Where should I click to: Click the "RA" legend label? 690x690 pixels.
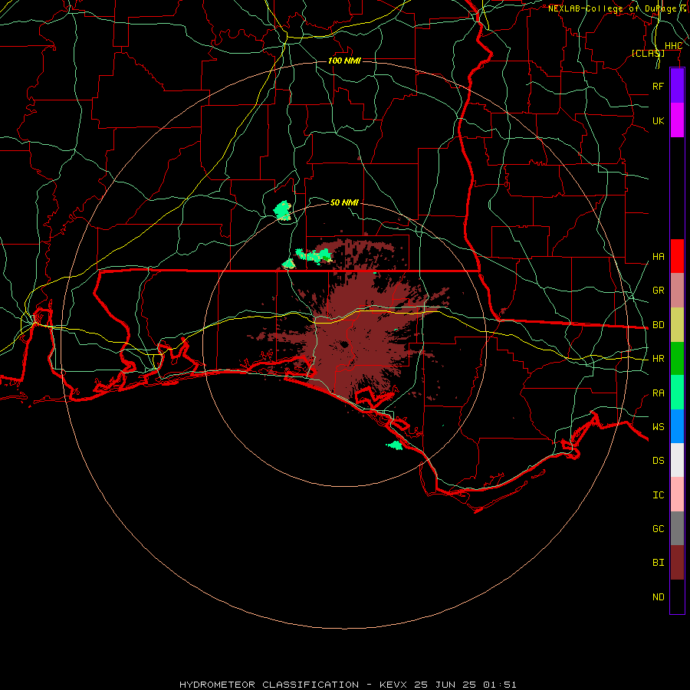[659, 393]
